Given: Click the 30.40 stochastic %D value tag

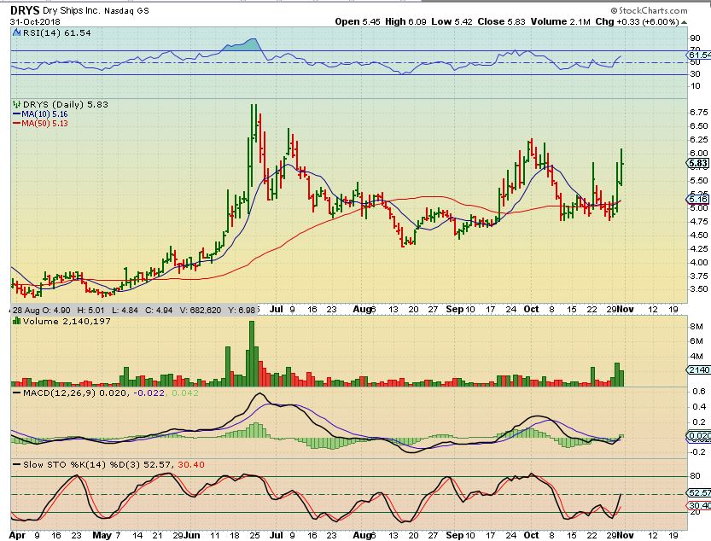Looking at the screenshot, I should tap(697, 505).
